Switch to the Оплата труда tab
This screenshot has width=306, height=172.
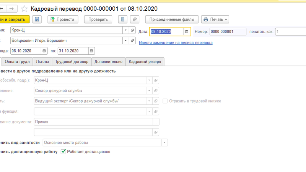[x=16, y=62]
